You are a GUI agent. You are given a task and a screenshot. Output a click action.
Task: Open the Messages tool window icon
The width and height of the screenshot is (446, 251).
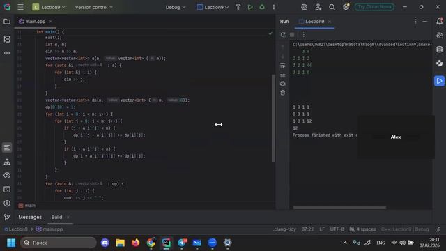7,148
